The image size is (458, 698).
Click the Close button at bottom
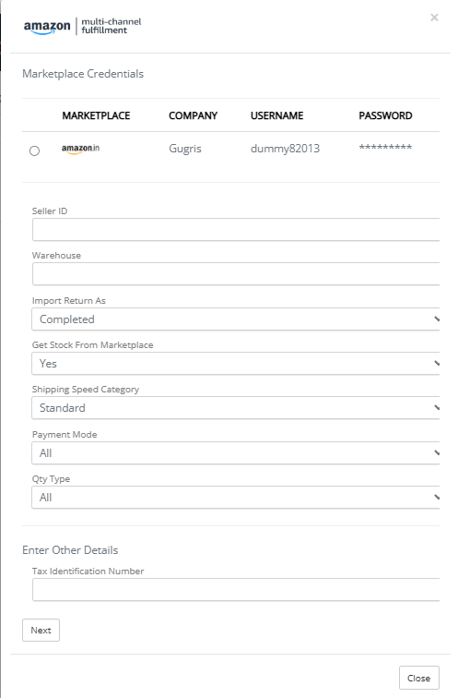pyautogui.click(x=419, y=678)
